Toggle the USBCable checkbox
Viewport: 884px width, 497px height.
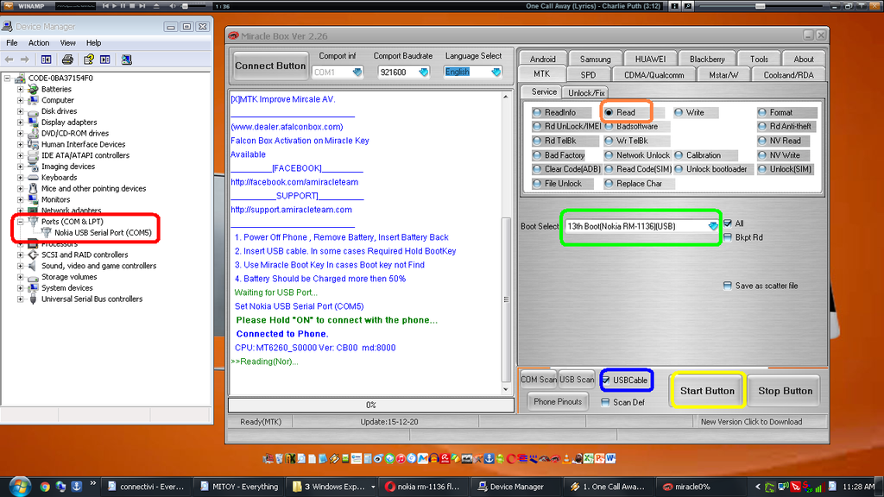click(x=607, y=381)
